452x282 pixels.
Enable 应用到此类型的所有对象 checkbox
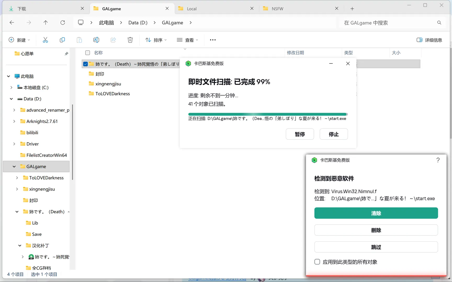(317, 262)
